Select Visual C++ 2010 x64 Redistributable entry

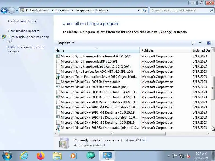point(99,107)
